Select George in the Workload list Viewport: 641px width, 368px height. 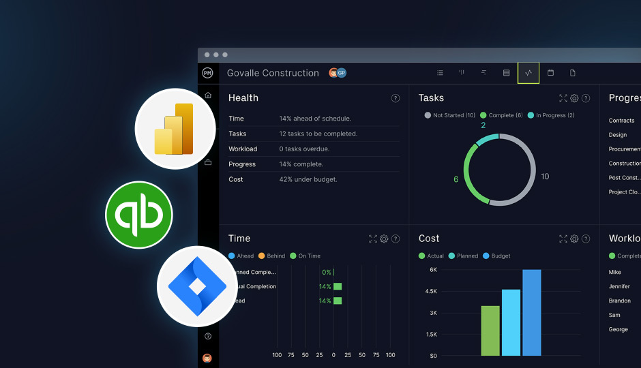tap(618, 329)
